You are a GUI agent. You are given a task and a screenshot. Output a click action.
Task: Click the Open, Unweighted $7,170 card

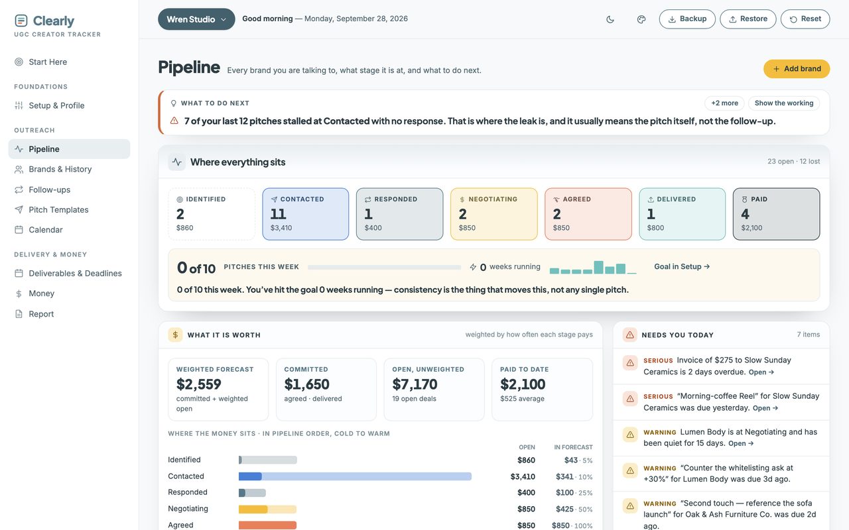click(434, 390)
